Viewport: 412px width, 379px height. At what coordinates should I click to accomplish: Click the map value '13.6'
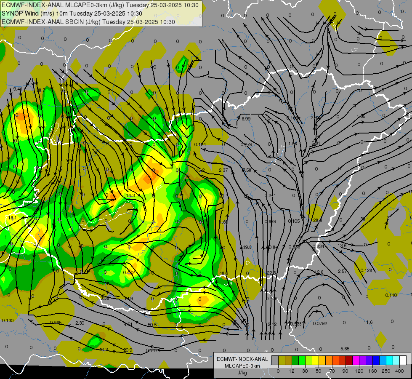pos(342,246)
